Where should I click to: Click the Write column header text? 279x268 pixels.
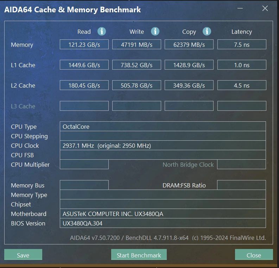pyautogui.click(x=137, y=32)
